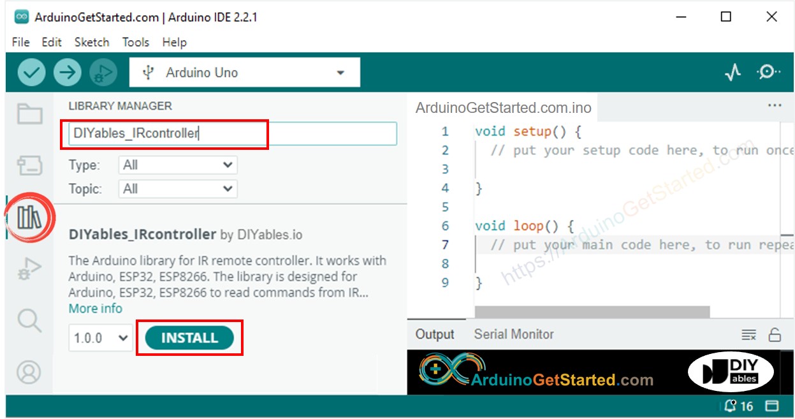Screen dimensions: 795x419
Task: Open the Serial Monitor magnifier icon
Action: [768, 73]
